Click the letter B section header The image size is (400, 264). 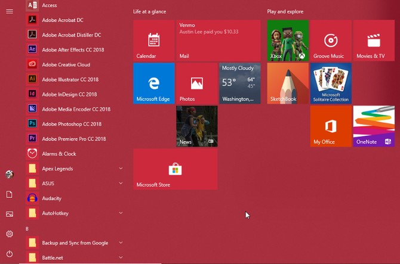coord(27,228)
